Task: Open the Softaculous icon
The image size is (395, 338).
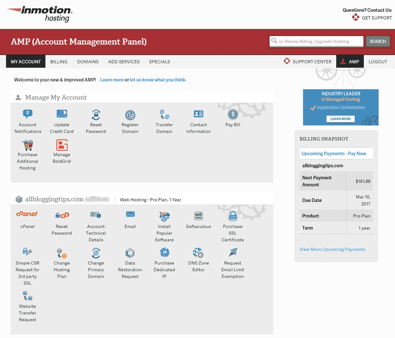Action: tap(198, 216)
